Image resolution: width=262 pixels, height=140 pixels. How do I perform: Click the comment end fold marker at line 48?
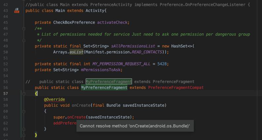coord(24,41)
